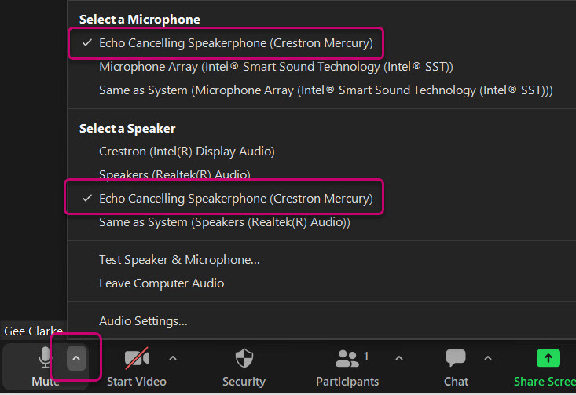
Task: Mute the microphone with the mic icon
Action: pos(45,357)
